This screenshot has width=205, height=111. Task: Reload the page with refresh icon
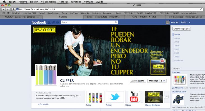[201, 9]
